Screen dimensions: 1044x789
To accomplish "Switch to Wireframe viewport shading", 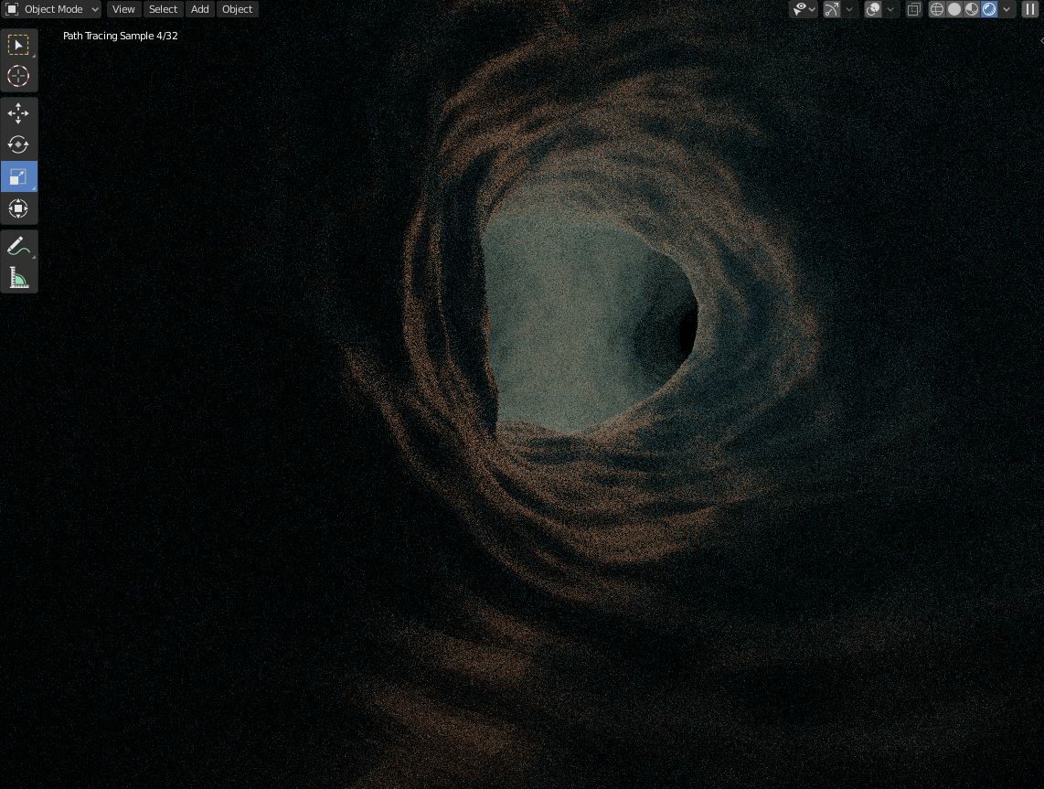I will coord(936,9).
